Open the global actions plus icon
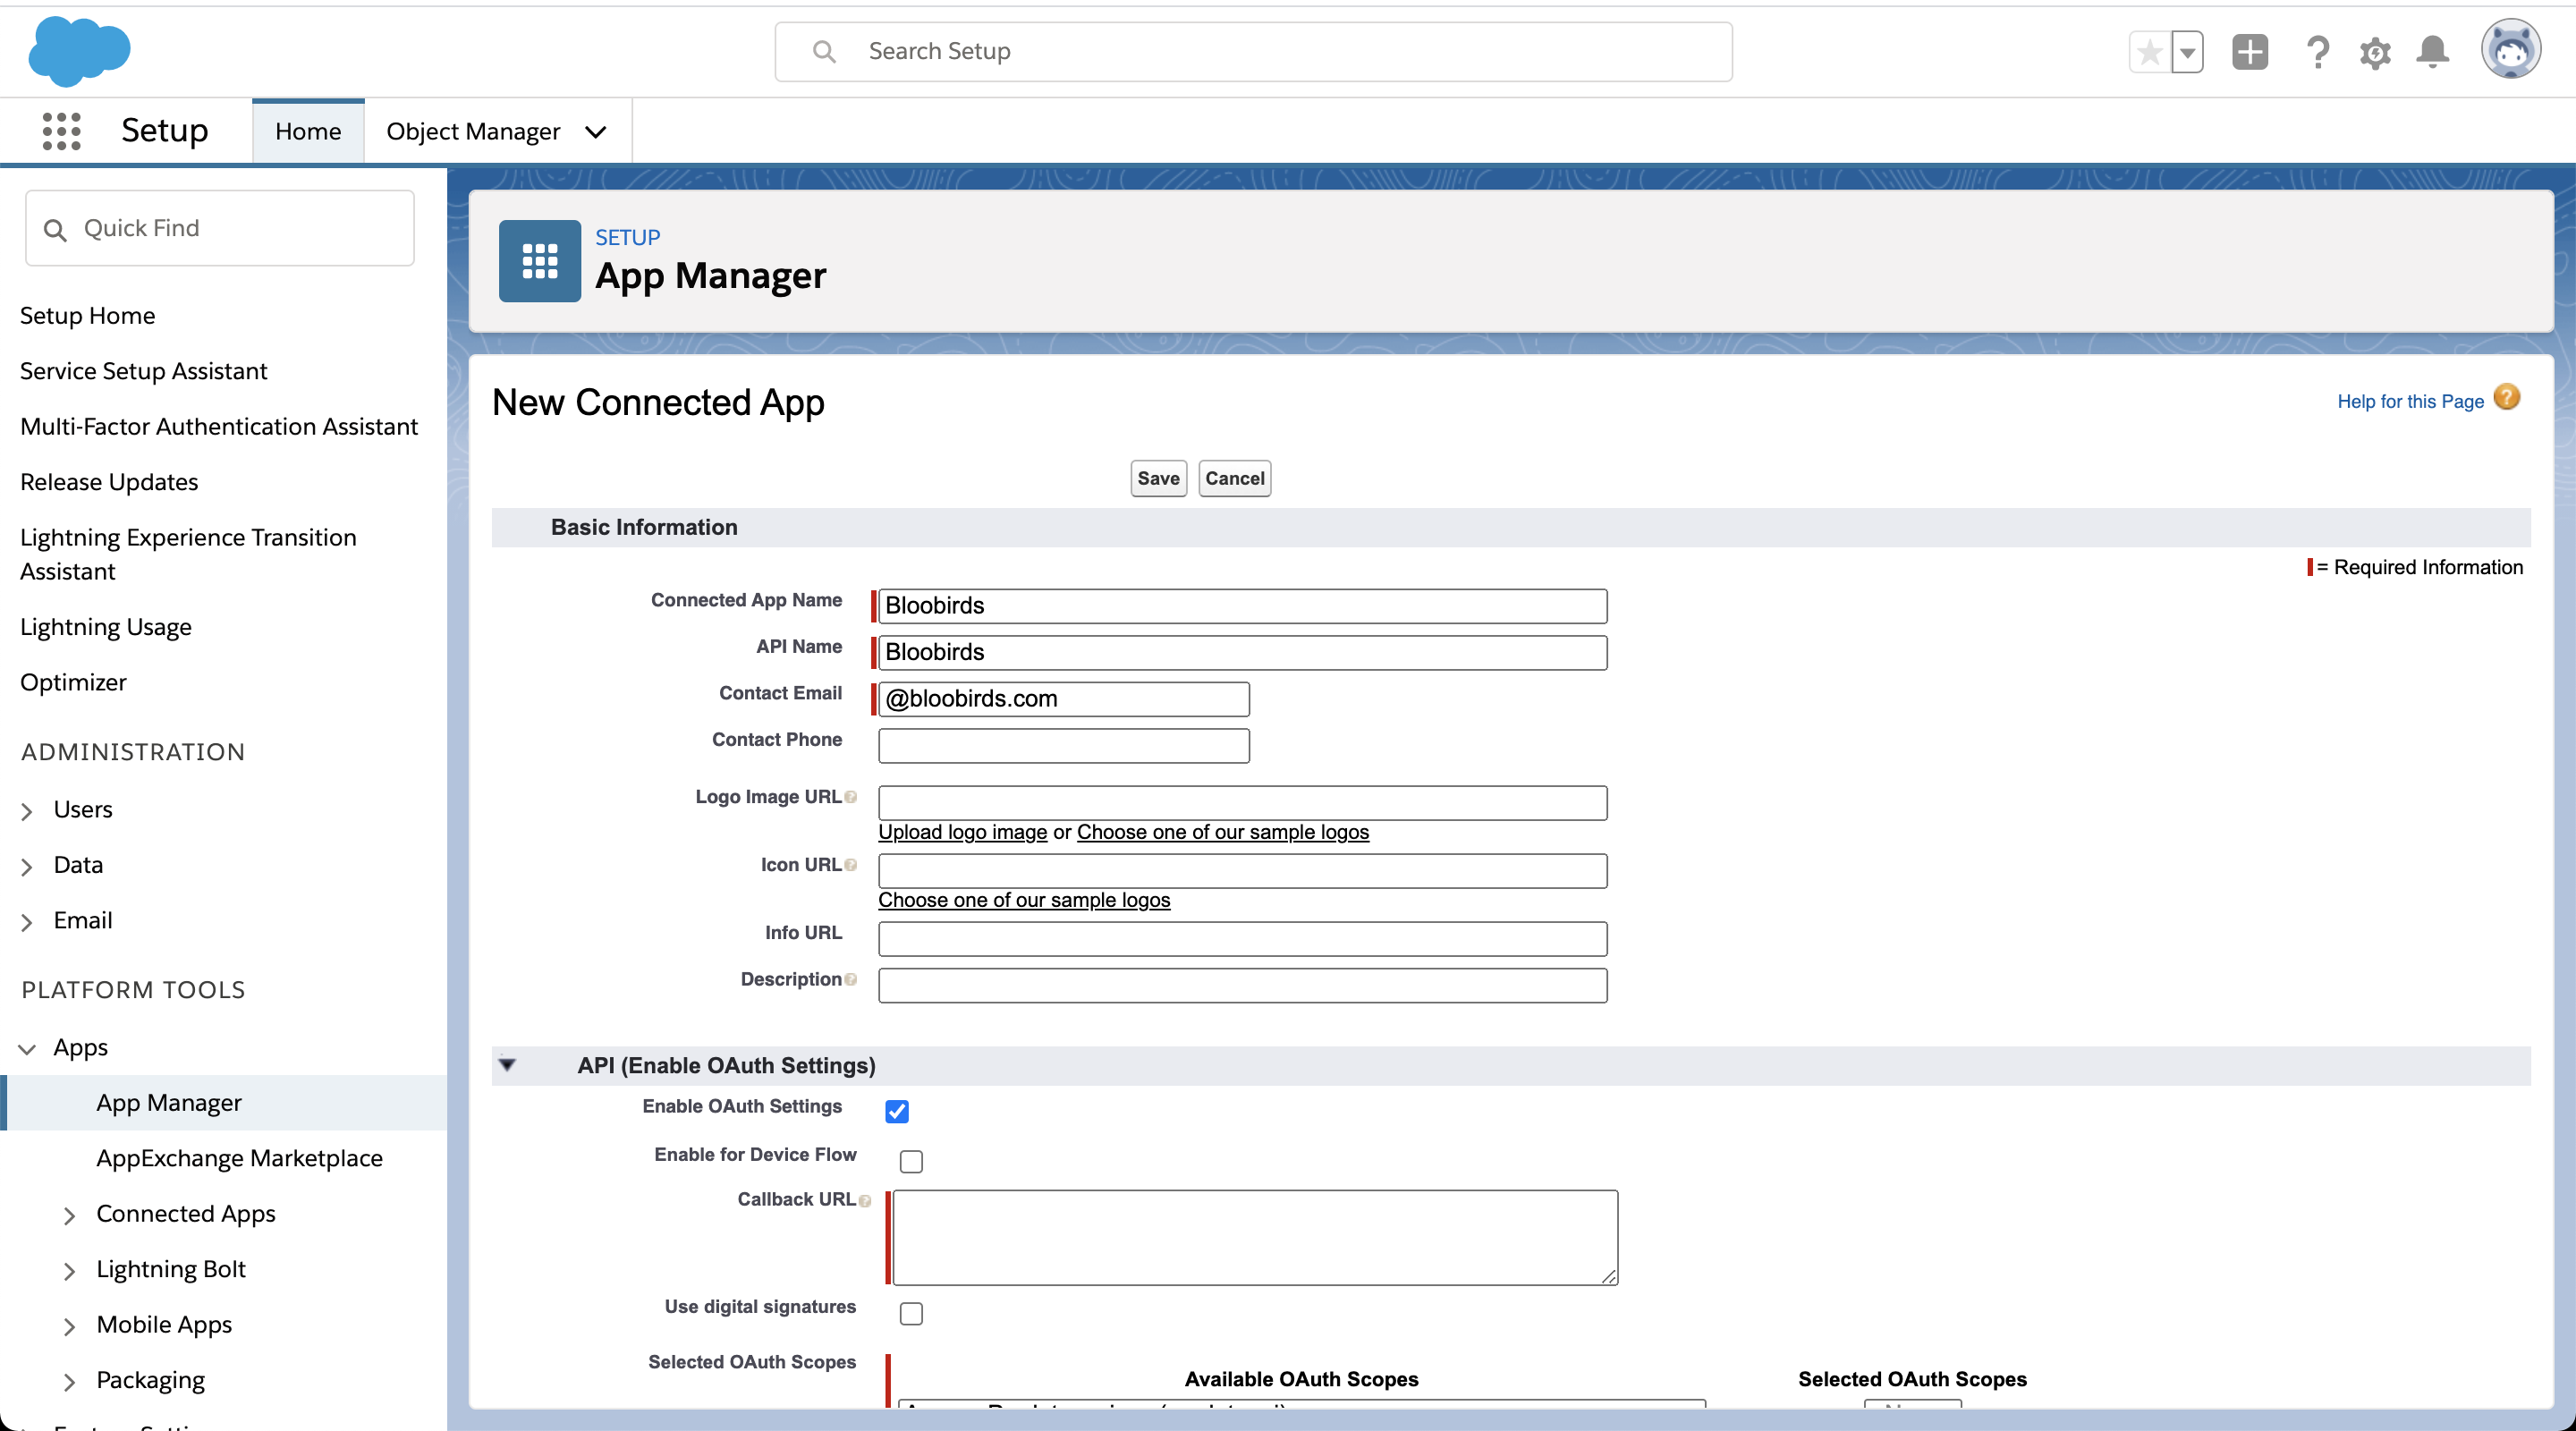 pyautogui.click(x=2250, y=52)
